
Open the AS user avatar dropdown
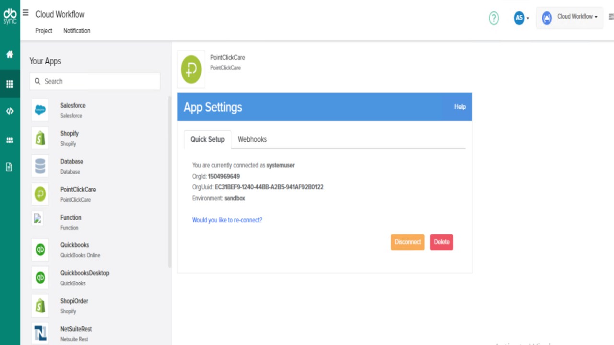pyautogui.click(x=521, y=18)
